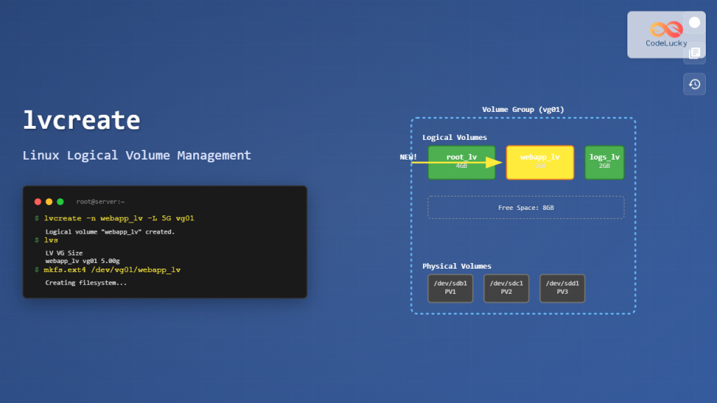Click the red terminal window dot
Image resolution: width=717 pixels, height=403 pixels.
tap(38, 201)
